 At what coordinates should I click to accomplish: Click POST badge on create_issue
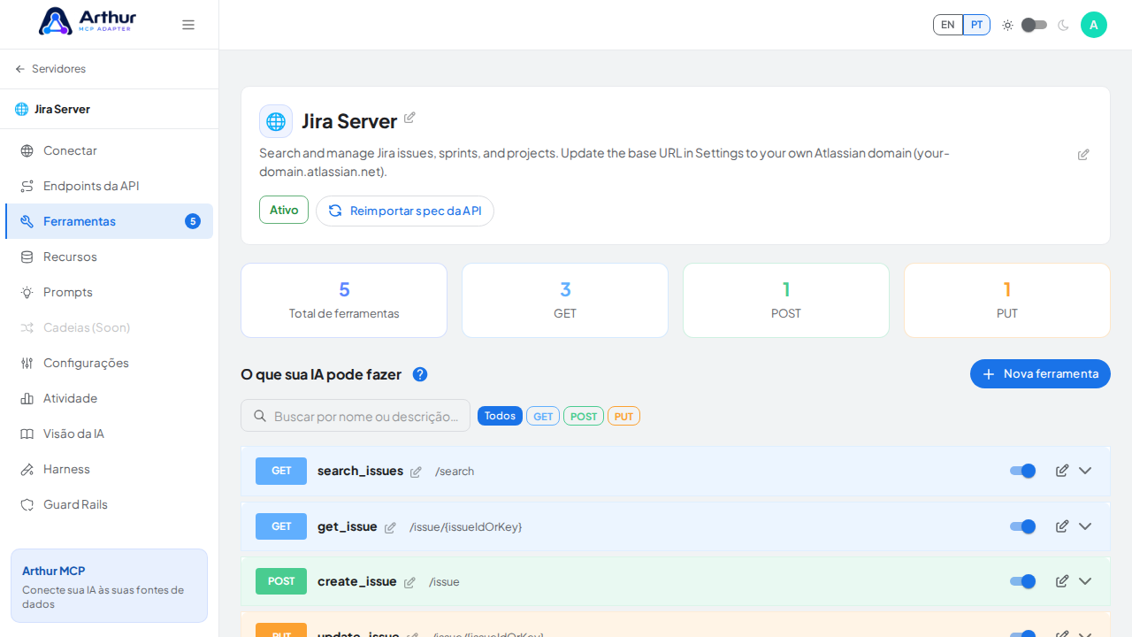coord(281,581)
